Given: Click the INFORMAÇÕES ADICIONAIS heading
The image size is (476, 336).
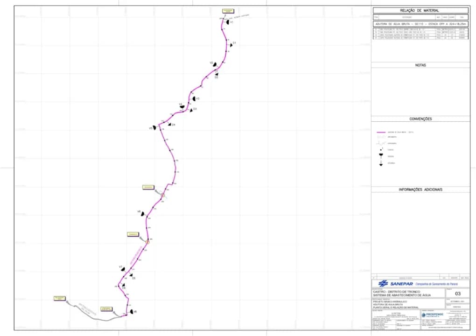Looking at the screenshot, I should [x=420, y=189].
